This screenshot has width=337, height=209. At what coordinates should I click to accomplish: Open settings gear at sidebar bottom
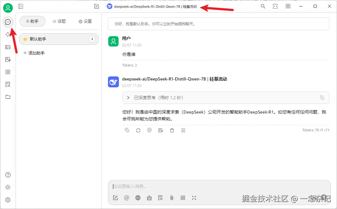8,200
